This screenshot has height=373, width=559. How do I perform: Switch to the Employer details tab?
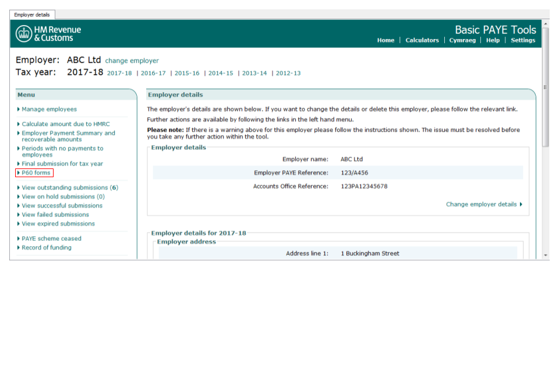32,15
